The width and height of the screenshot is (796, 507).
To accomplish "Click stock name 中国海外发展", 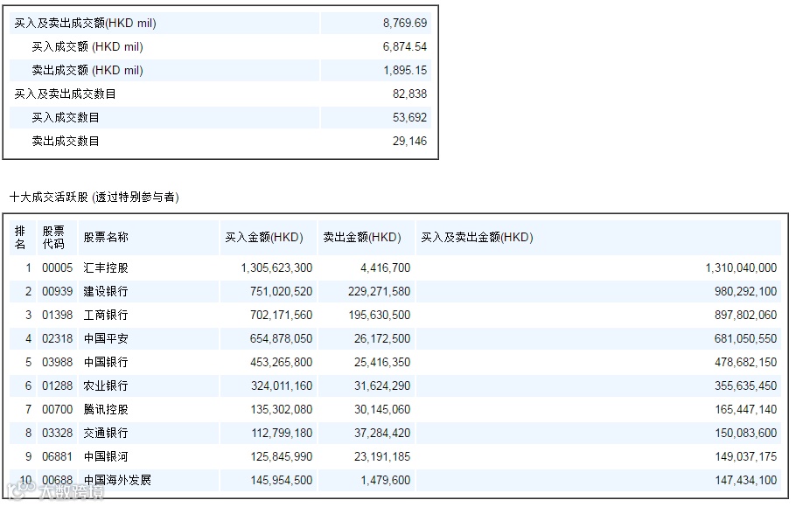I will [117, 480].
